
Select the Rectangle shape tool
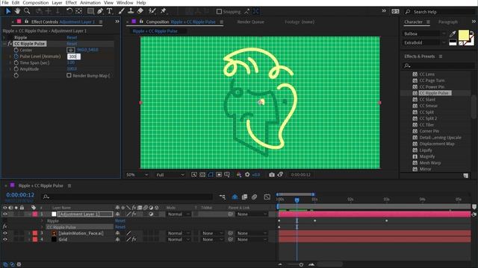[90, 11]
